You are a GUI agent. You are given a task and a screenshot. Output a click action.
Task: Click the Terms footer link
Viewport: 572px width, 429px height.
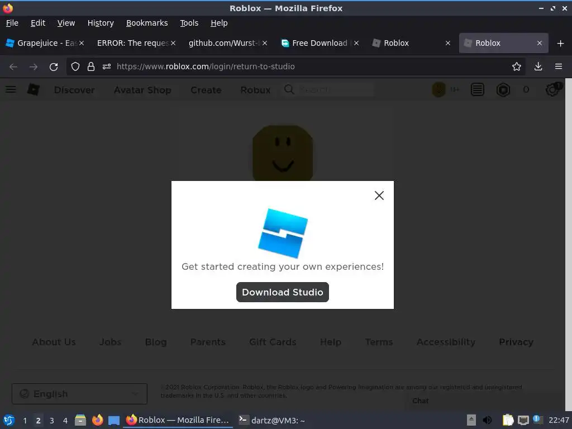coord(379,342)
